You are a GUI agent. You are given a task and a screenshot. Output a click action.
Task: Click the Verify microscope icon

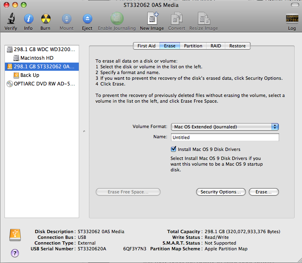[11, 18]
